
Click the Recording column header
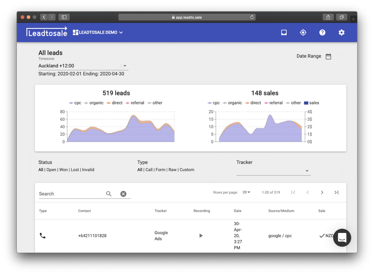tap(202, 211)
